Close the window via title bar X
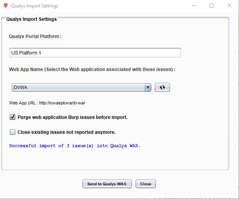Screen dimensions: 239x199 tap(230, 5)
